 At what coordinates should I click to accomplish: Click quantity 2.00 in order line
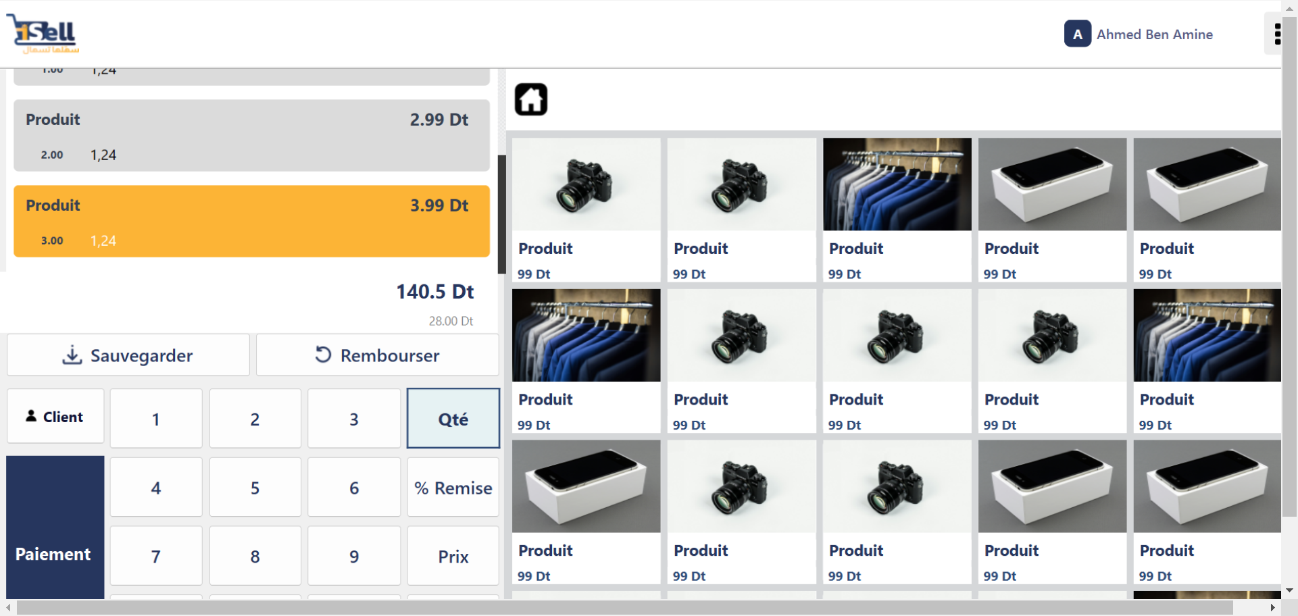[52, 155]
